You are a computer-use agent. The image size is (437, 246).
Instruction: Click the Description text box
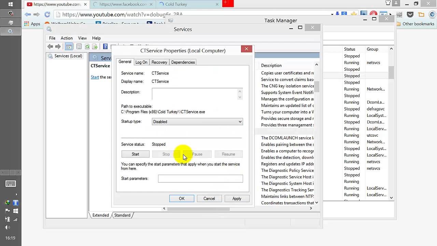point(197,94)
